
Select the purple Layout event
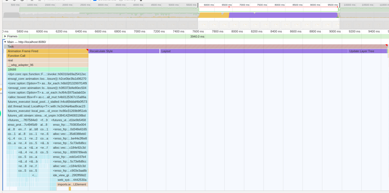254,51
